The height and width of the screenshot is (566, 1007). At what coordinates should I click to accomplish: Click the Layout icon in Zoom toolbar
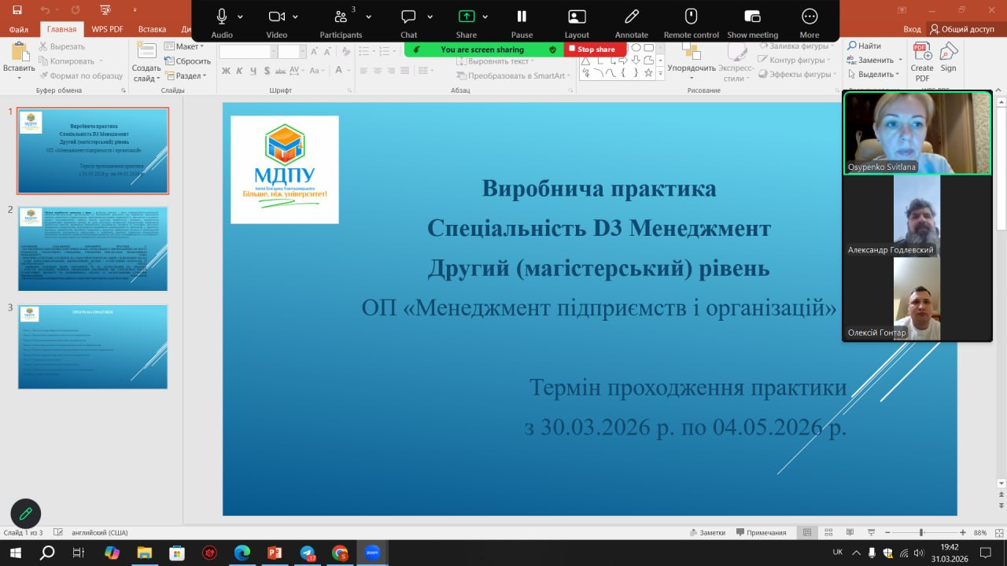577,17
